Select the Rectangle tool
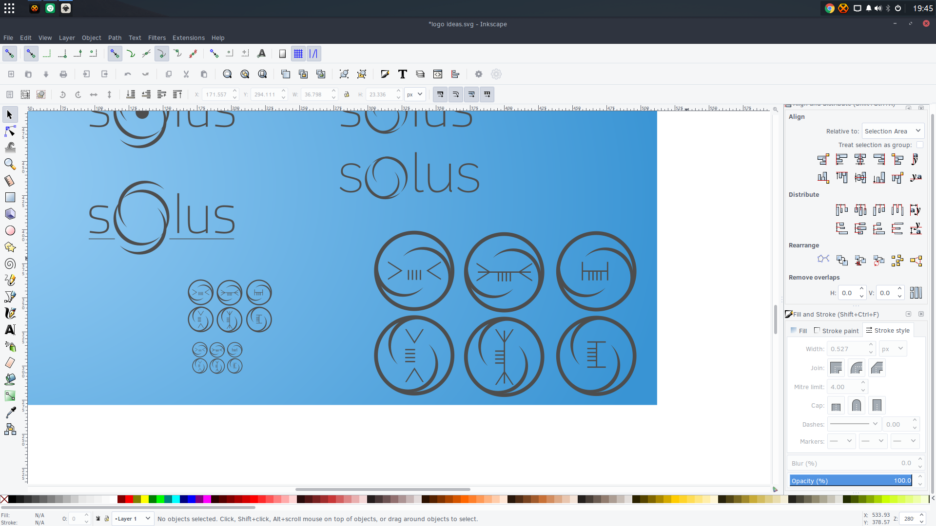Screen dimensions: 936x526 coord(10,197)
